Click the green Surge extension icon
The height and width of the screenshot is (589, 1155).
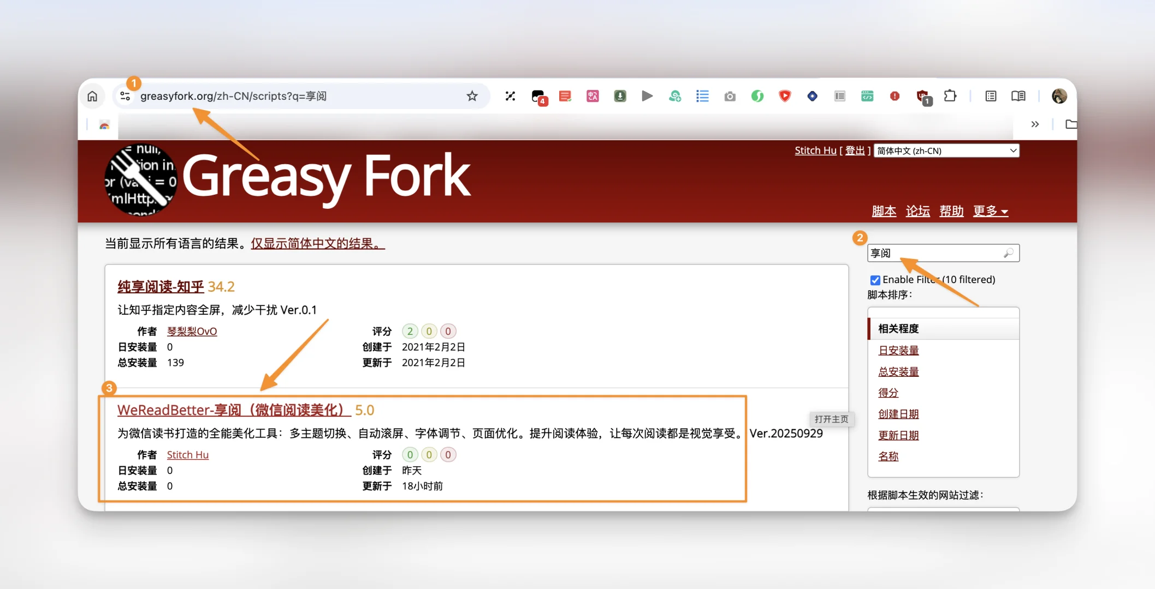point(757,96)
